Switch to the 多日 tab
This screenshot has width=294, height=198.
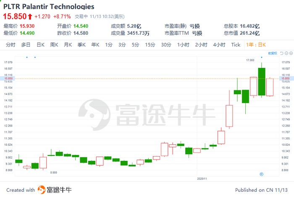click(26, 45)
